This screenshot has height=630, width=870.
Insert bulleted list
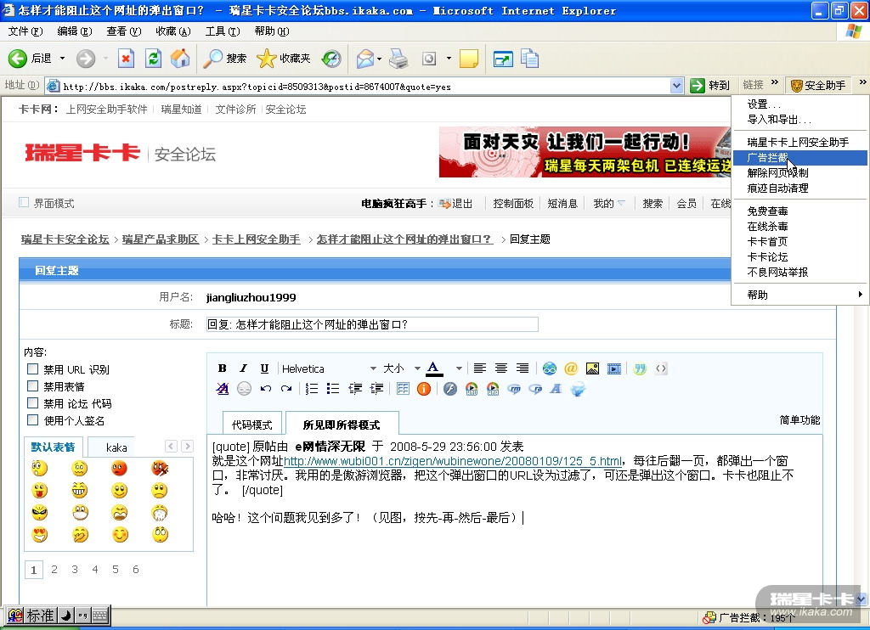point(333,389)
